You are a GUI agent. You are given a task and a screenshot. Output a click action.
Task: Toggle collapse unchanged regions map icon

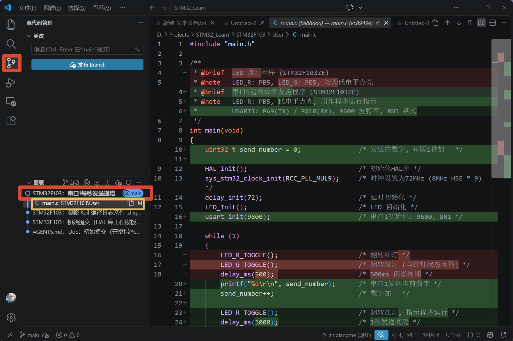coord(481,23)
